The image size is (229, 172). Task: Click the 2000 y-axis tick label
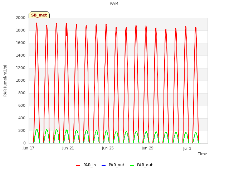pos(21,18)
